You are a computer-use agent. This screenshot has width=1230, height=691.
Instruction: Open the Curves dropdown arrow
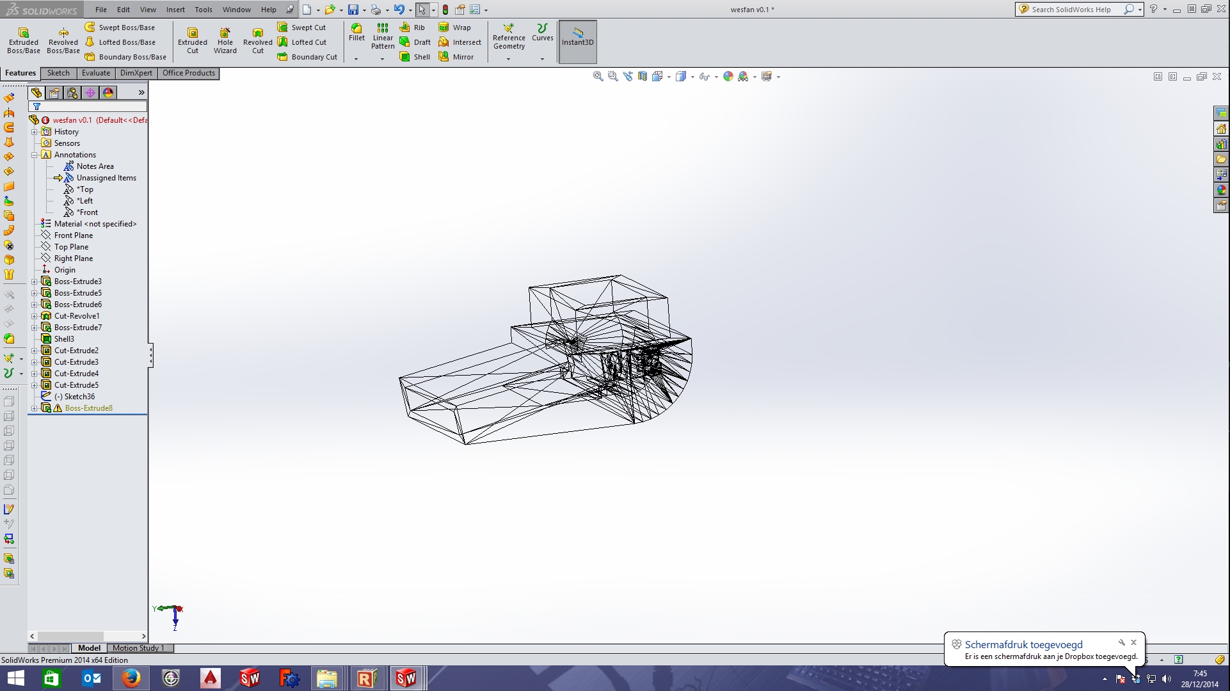click(542, 59)
